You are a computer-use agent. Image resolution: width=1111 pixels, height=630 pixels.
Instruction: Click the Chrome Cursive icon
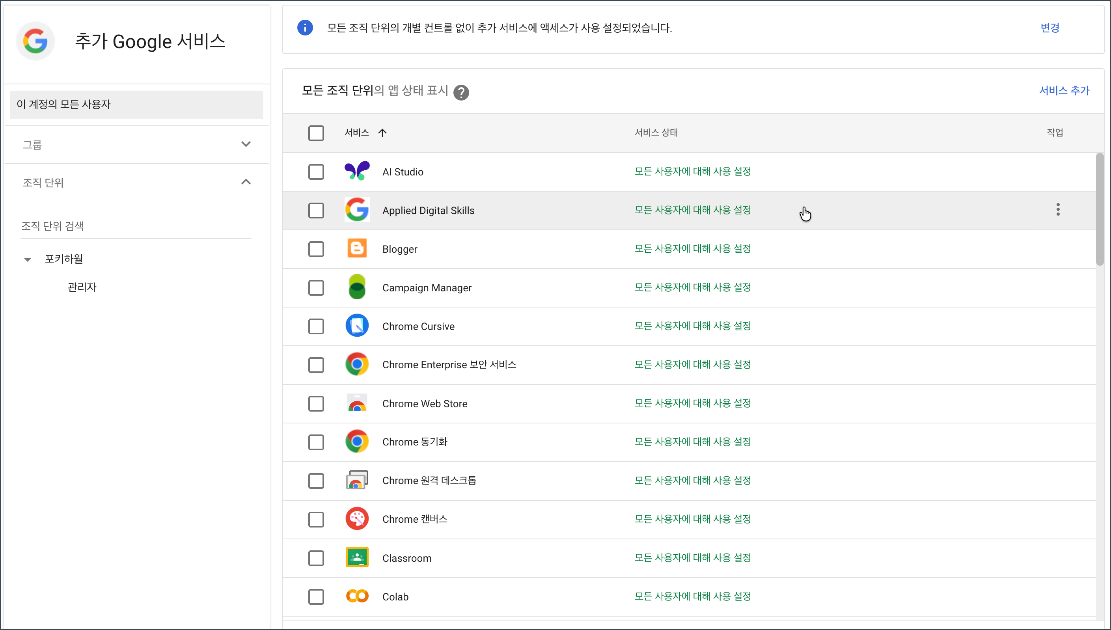pos(357,326)
